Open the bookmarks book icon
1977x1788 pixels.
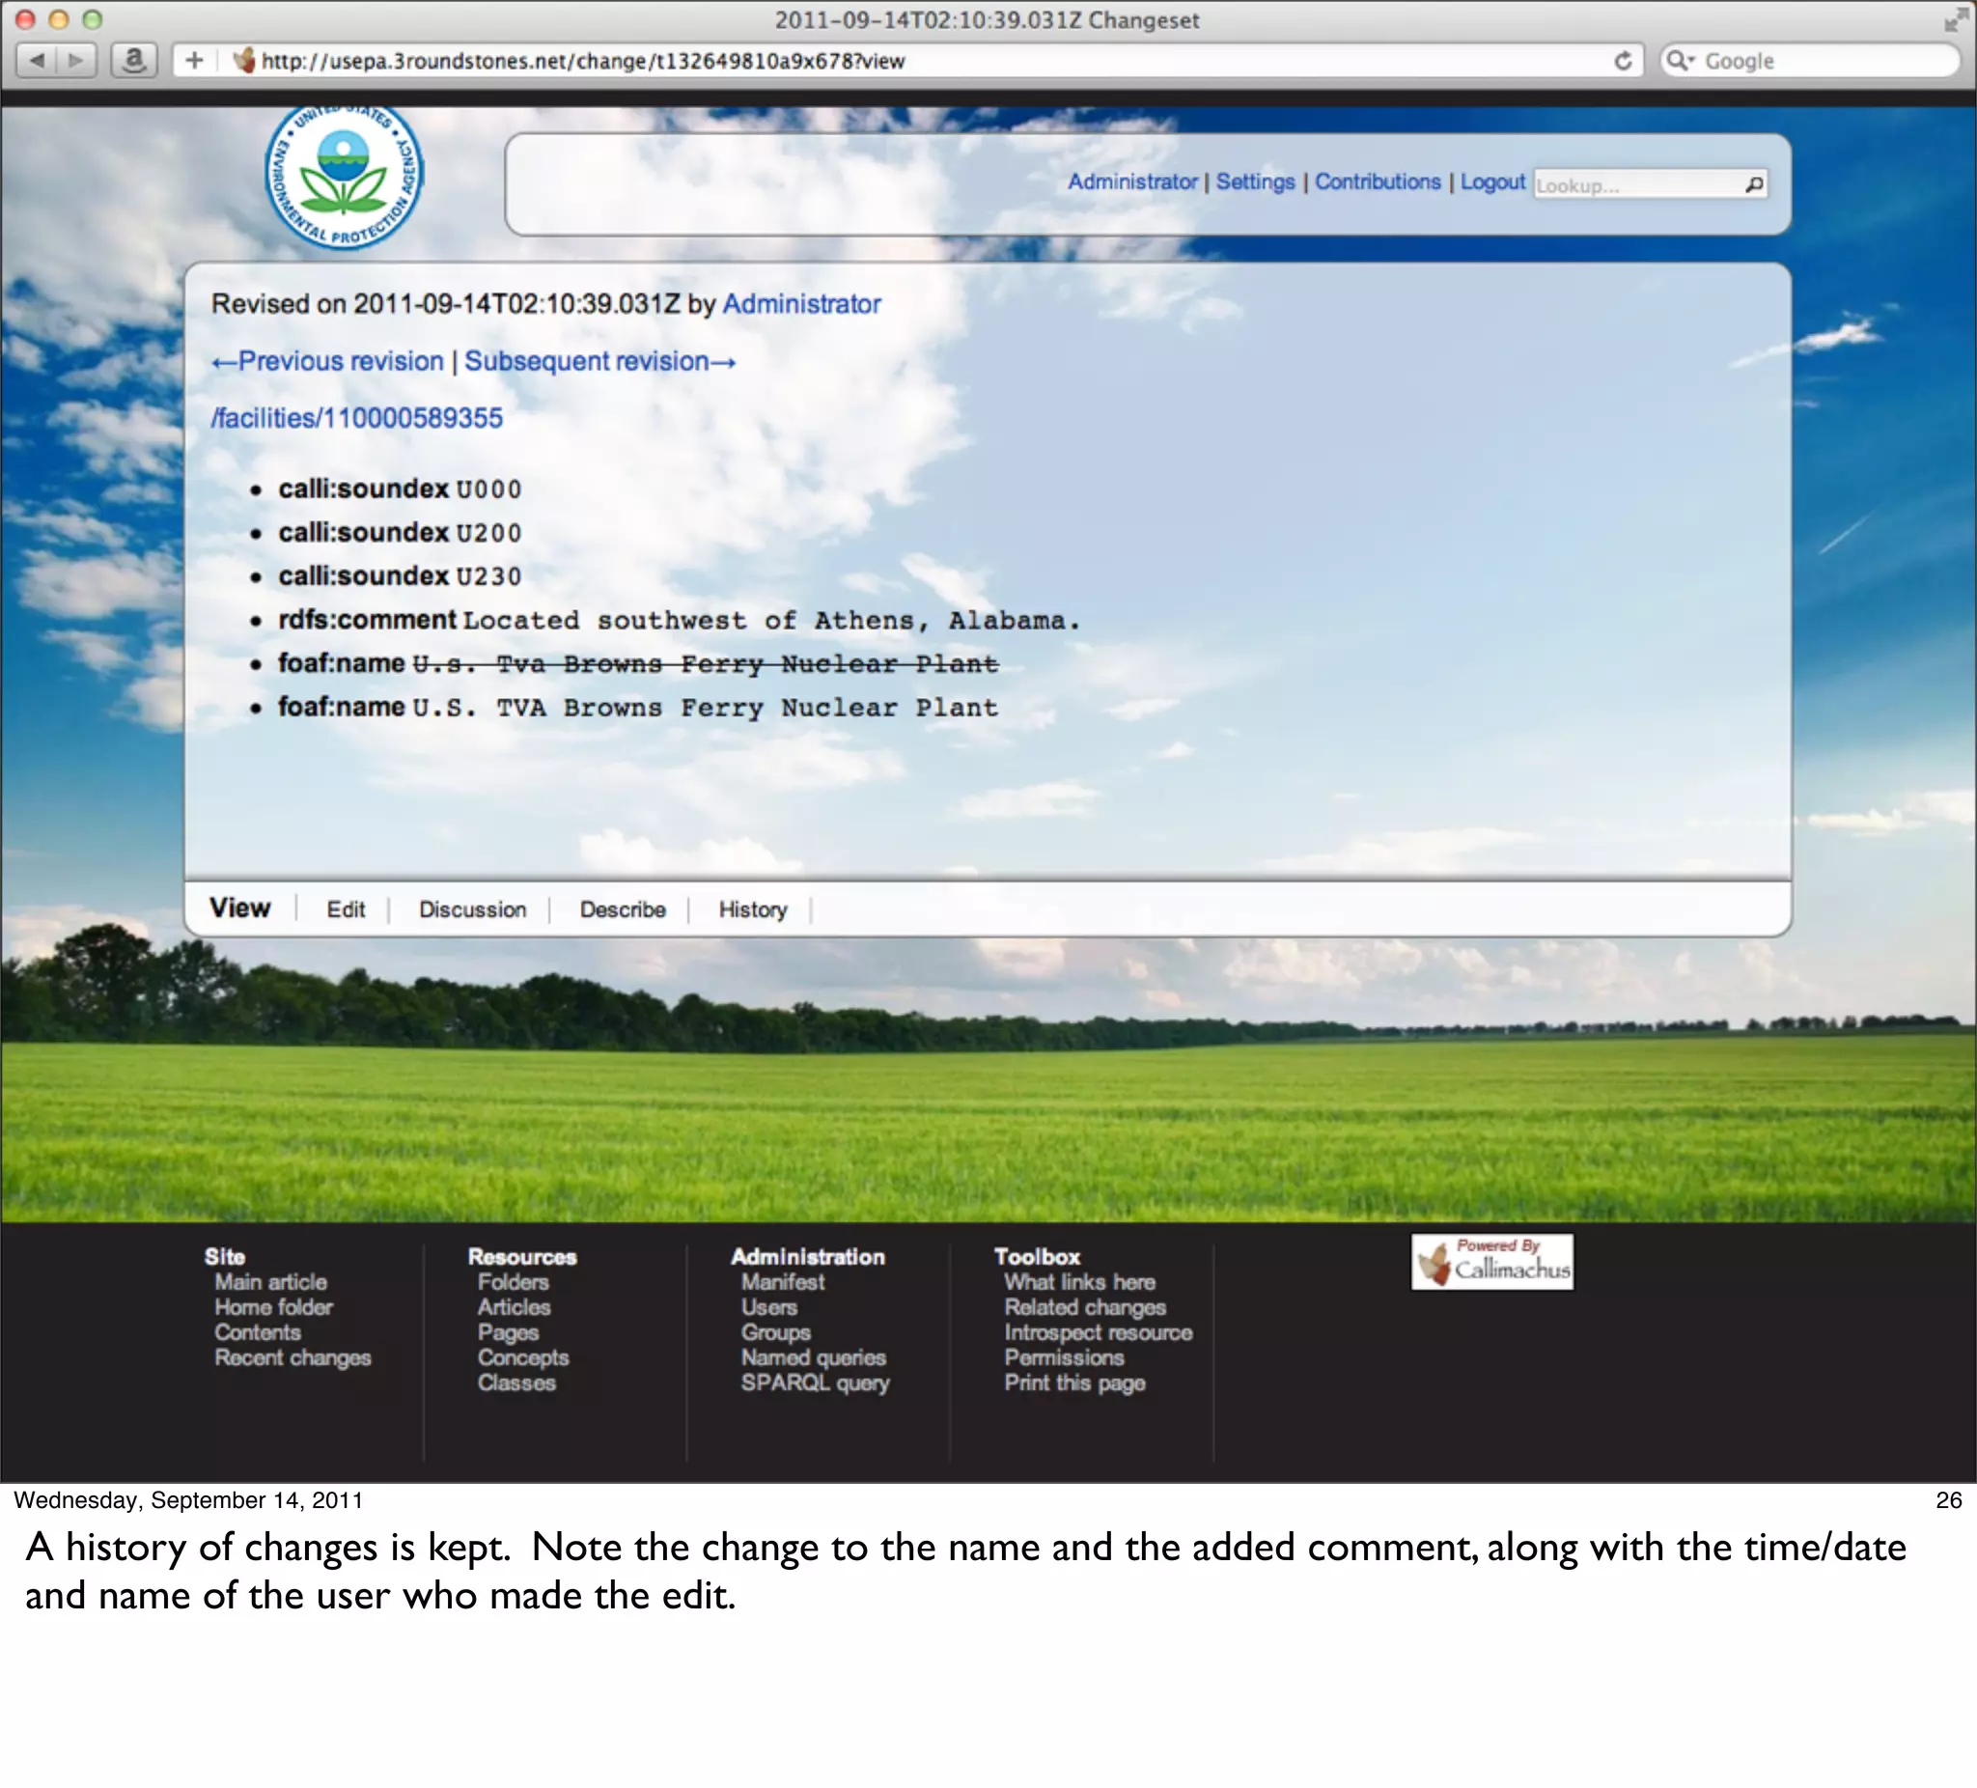point(133,61)
